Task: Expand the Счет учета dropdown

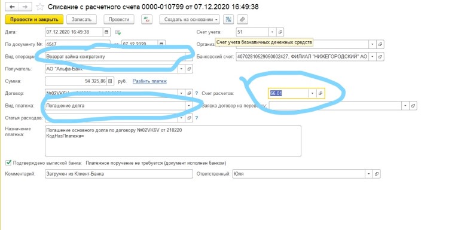Action: (x=272, y=32)
